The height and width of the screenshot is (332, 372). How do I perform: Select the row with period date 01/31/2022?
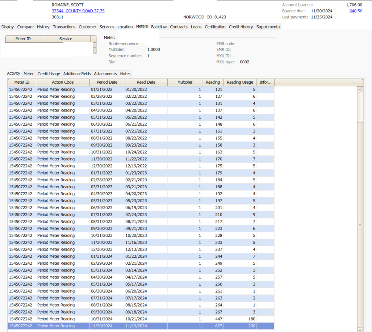[x=141, y=89]
